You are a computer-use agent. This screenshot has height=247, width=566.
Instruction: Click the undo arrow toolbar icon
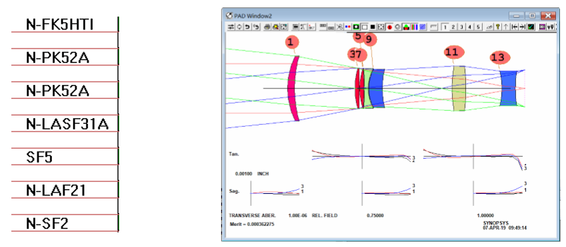[x=247, y=27]
